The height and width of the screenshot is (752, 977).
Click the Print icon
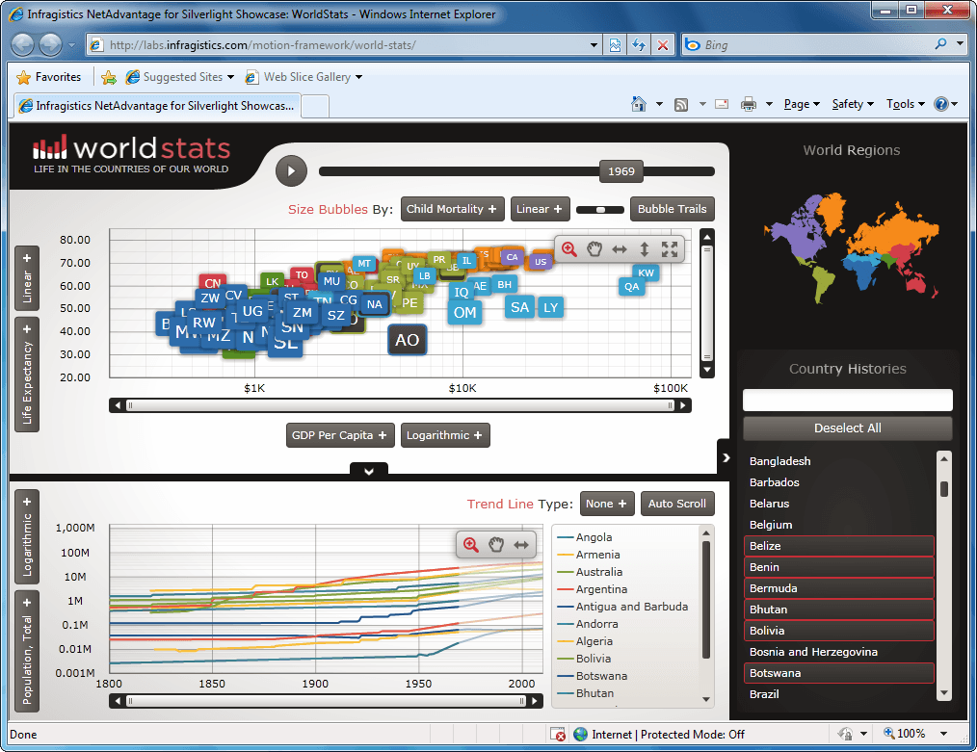coord(749,104)
